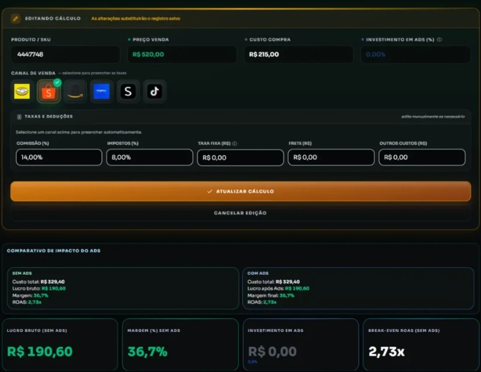Click the info icon next to Taxa Fixa
This screenshot has height=372, width=481.
(235, 143)
